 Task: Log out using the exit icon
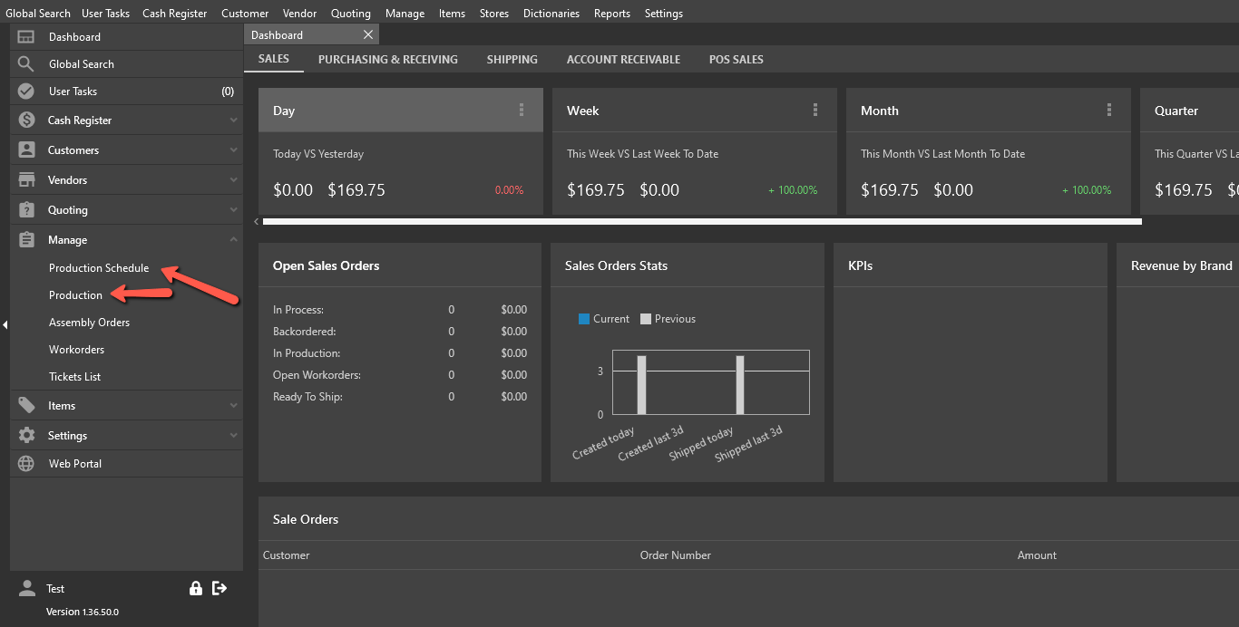click(219, 588)
